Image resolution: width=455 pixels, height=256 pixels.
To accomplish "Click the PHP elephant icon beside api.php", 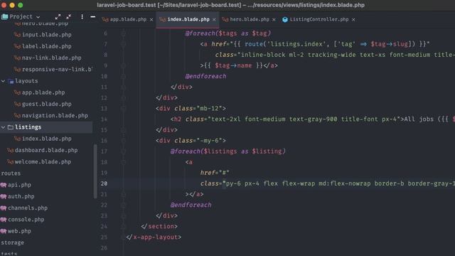I will point(4,185).
